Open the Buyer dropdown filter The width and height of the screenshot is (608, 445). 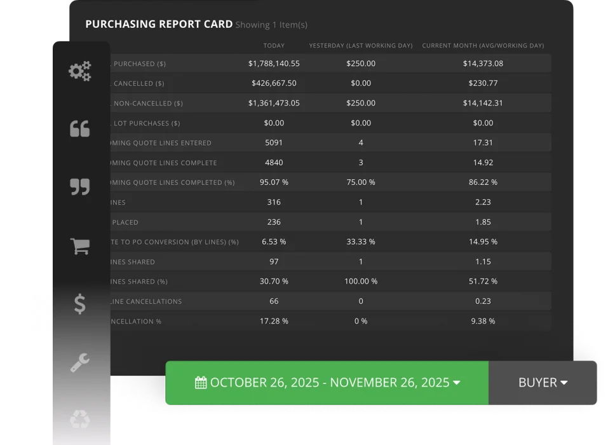pyautogui.click(x=543, y=383)
